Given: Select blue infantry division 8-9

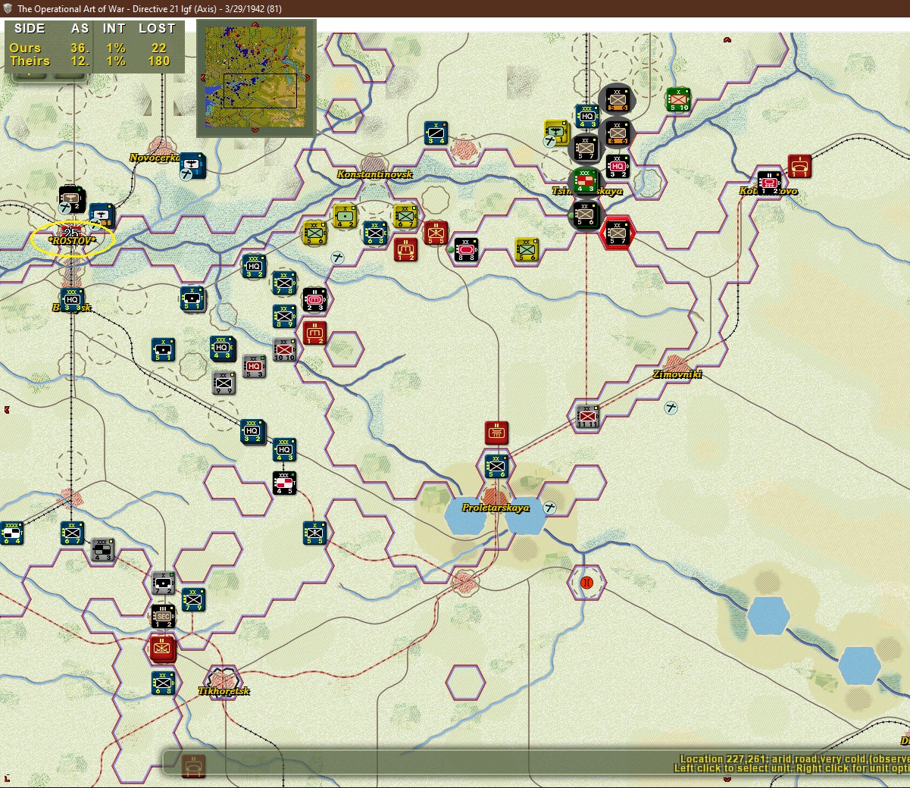Looking at the screenshot, I should click(284, 316).
